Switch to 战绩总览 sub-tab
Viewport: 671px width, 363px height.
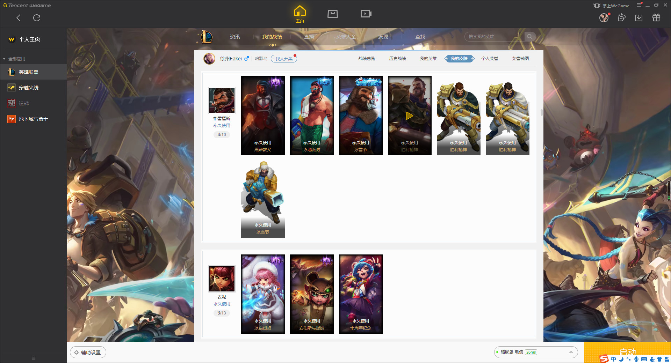[367, 59]
